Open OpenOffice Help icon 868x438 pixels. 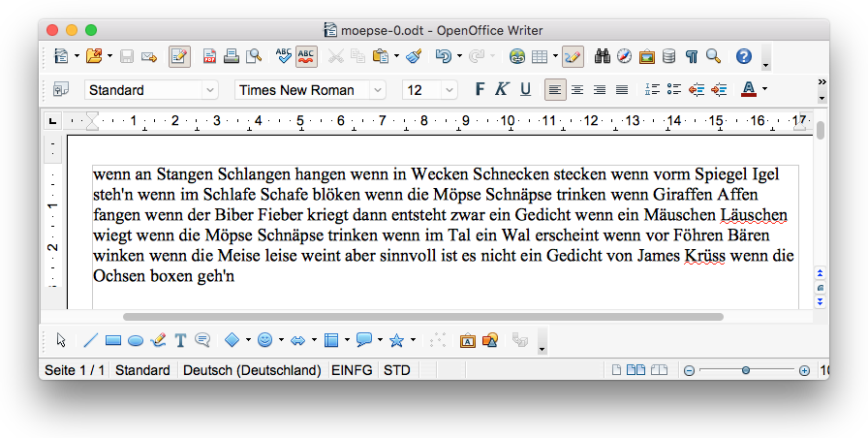743,56
